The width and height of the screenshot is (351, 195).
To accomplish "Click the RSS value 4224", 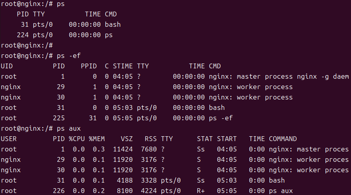I will coord(148,191).
